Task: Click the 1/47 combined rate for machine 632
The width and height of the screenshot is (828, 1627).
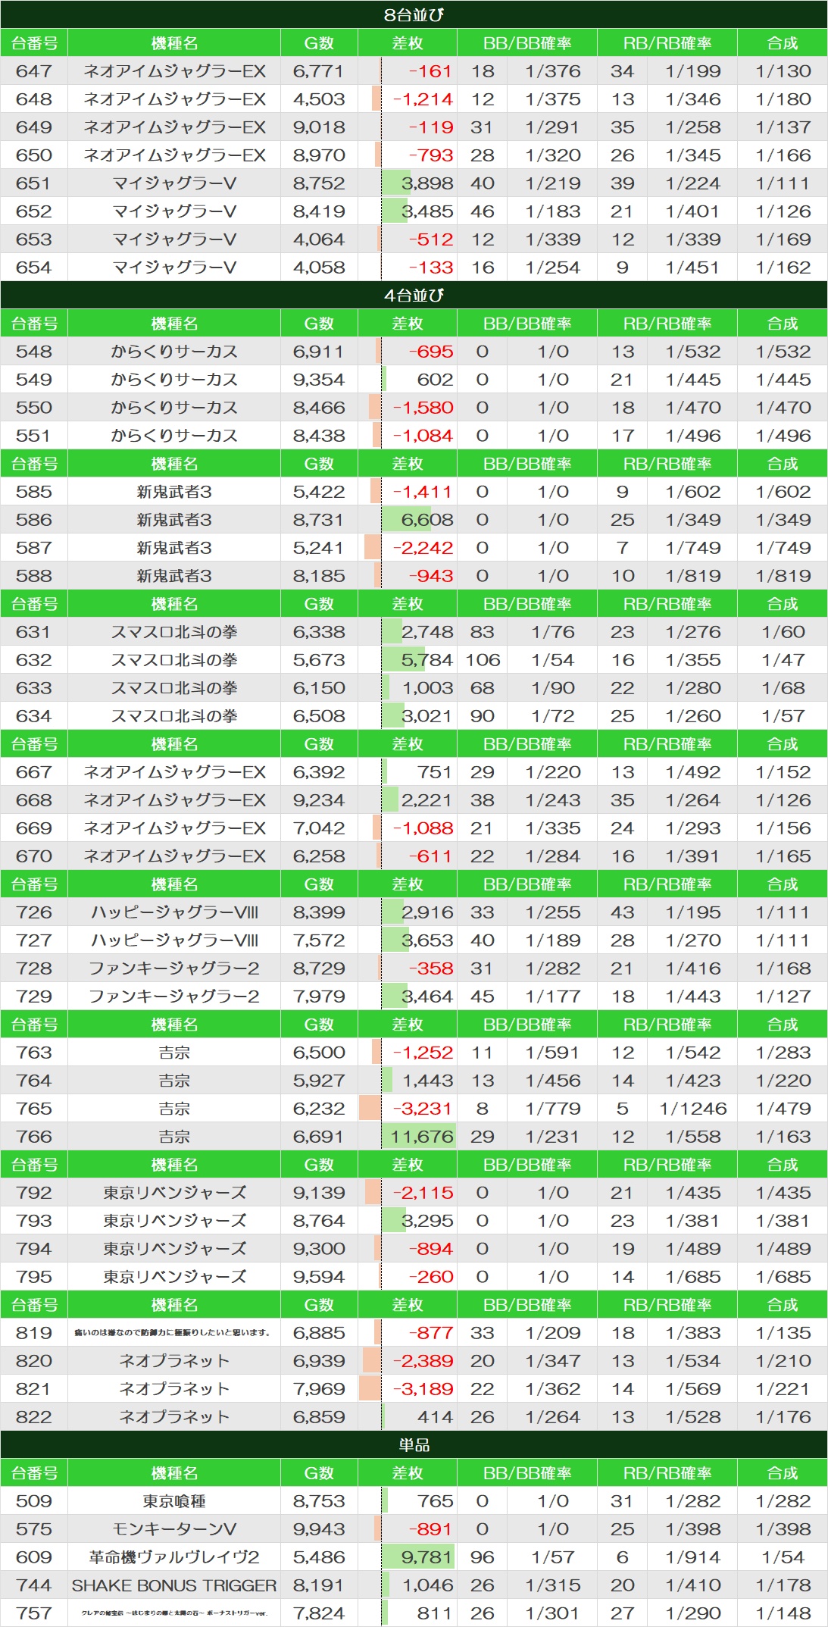Action: (783, 660)
